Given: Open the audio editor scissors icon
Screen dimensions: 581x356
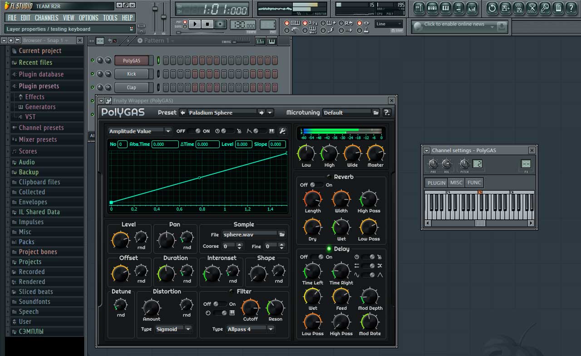Looking at the screenshot, I should point(532,8).
